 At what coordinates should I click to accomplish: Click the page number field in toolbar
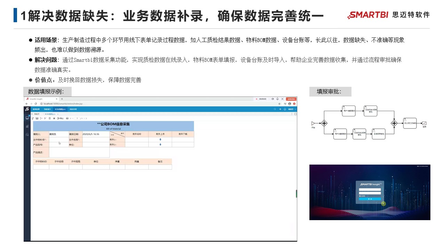tap(77, 118)
